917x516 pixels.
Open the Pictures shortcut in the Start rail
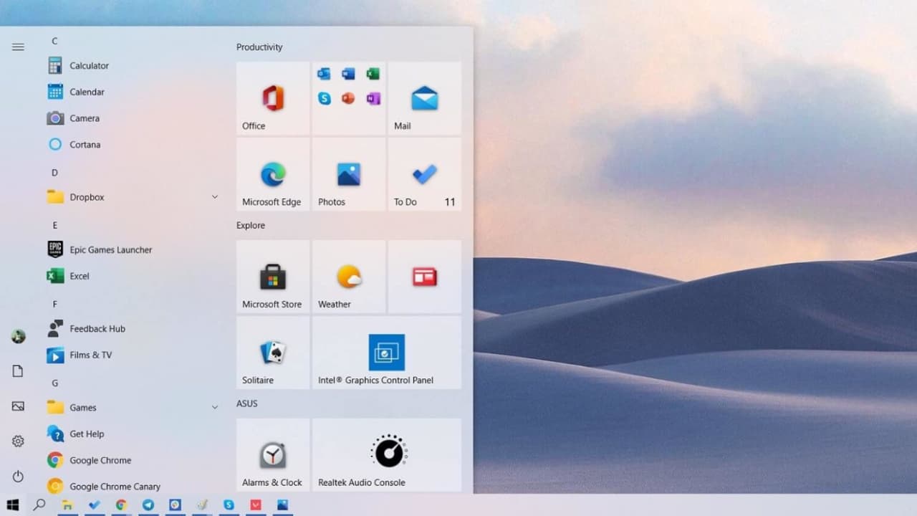pos(18,406)
